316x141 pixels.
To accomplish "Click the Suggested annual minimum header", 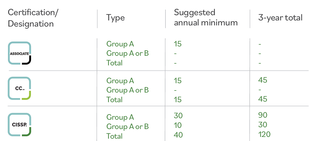I will click(x=206, y=18).
